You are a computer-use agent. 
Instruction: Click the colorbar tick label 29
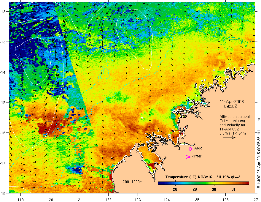pos(195,189)
